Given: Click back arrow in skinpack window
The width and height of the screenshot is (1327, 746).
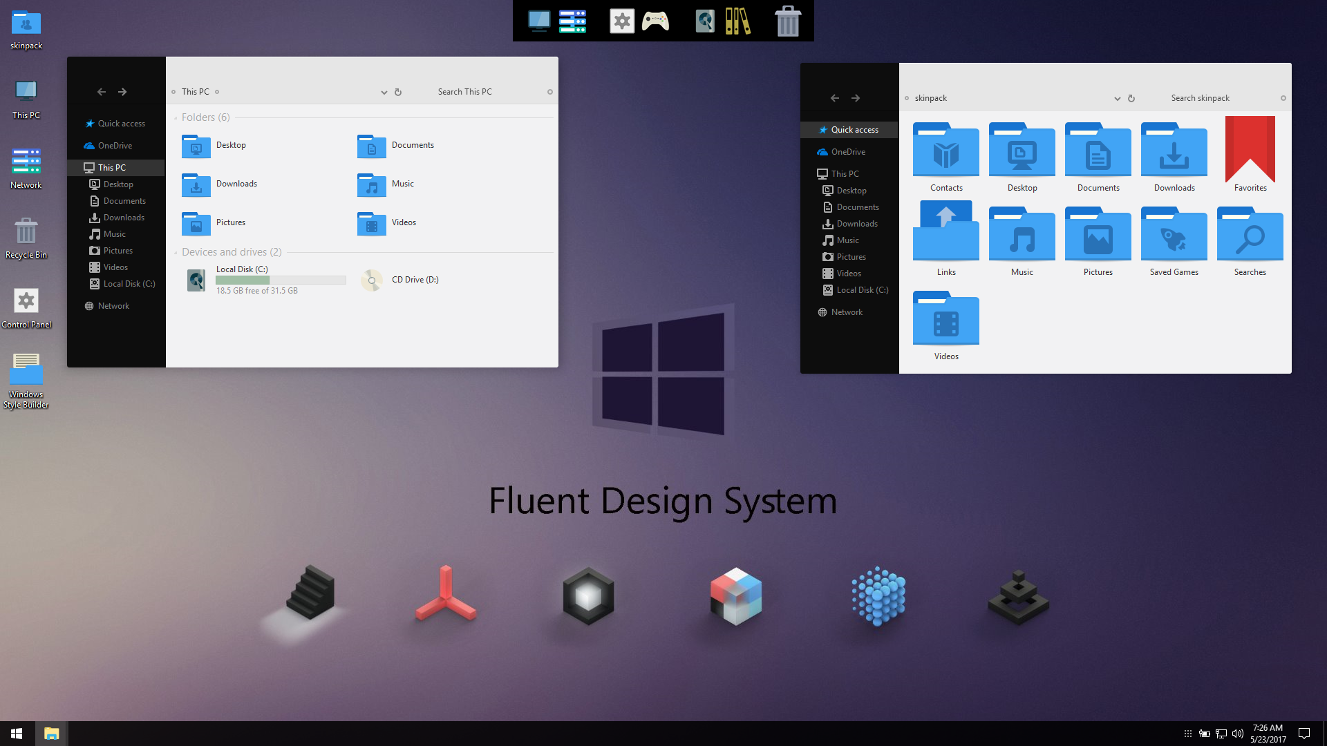Looking at the screenshot, I should 834,98.
